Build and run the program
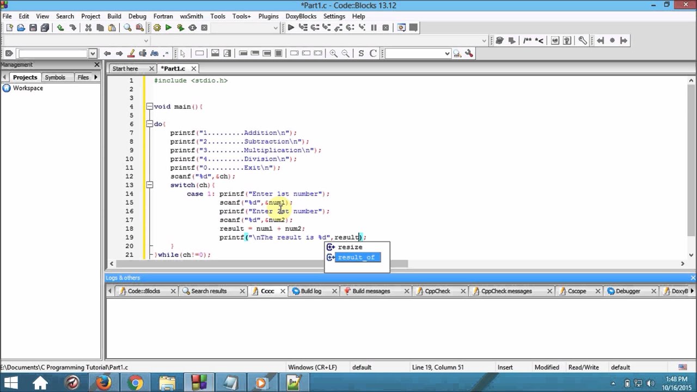The image size is (697, 392). [181, 28]
